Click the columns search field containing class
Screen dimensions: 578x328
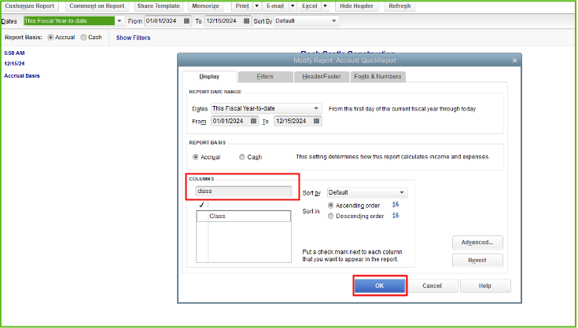[x=244, y=191]
